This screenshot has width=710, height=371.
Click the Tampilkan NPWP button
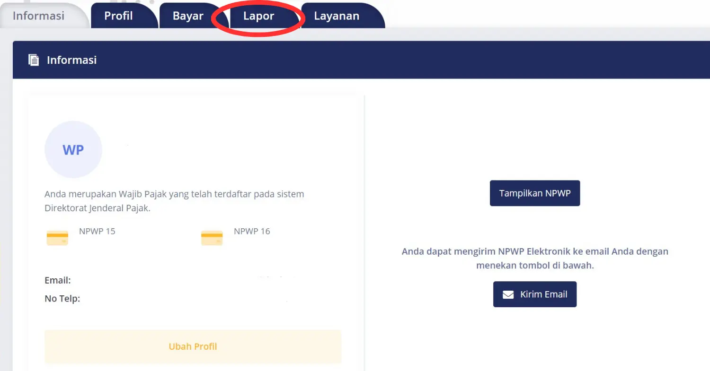pyautogui.click(x=534, y=193)
